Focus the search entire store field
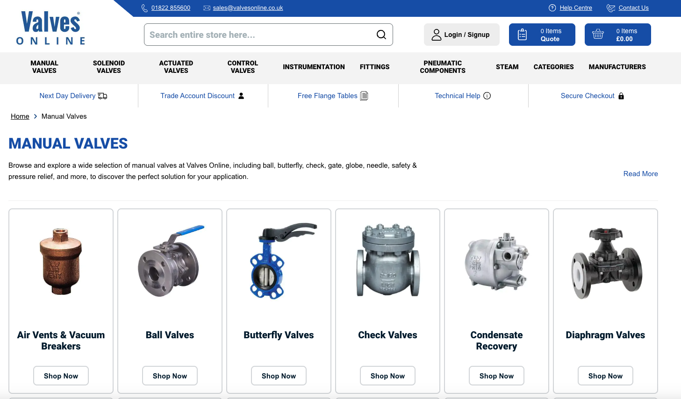The width and height of the screenshot is (681, 399). pyautogui.click(x=268, y=35)
